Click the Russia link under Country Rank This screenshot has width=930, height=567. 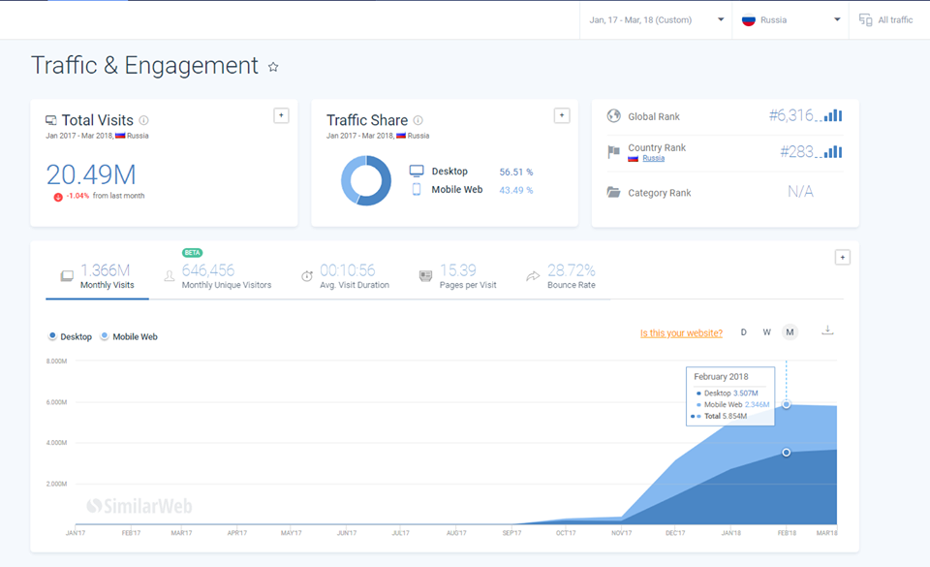point(653,158)
